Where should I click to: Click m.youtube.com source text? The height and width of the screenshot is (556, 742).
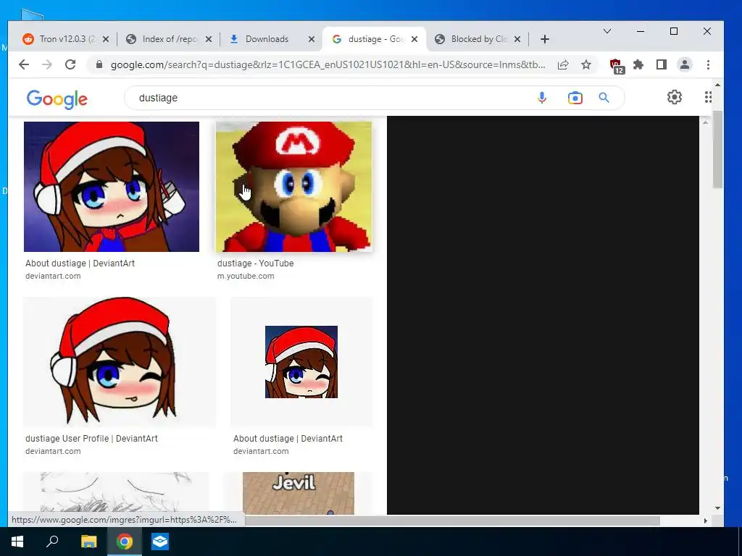coord(246,276)
